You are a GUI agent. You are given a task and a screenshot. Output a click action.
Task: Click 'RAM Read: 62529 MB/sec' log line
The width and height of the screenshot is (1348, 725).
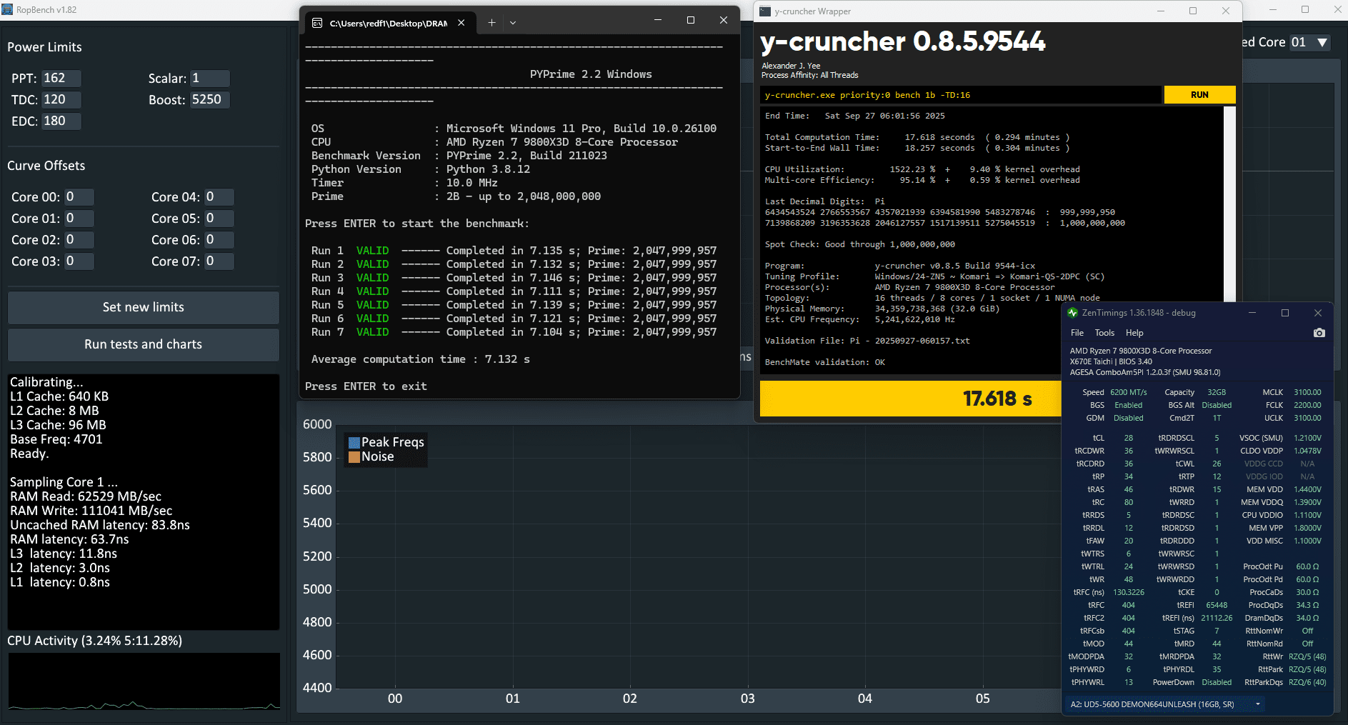click(86, 496)
